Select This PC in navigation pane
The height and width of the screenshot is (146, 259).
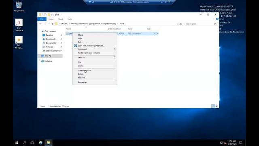click(50, 56)
